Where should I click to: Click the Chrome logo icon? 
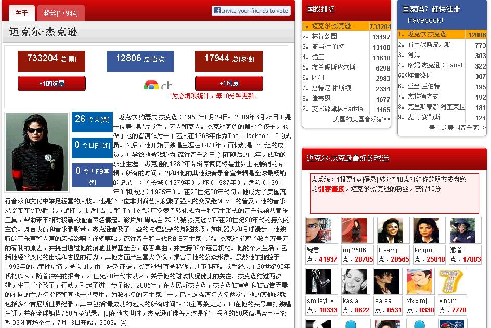click(x=151, y=85)
